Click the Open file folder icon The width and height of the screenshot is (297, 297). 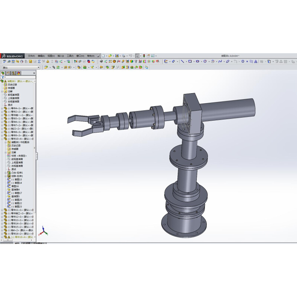click(110, 56)
